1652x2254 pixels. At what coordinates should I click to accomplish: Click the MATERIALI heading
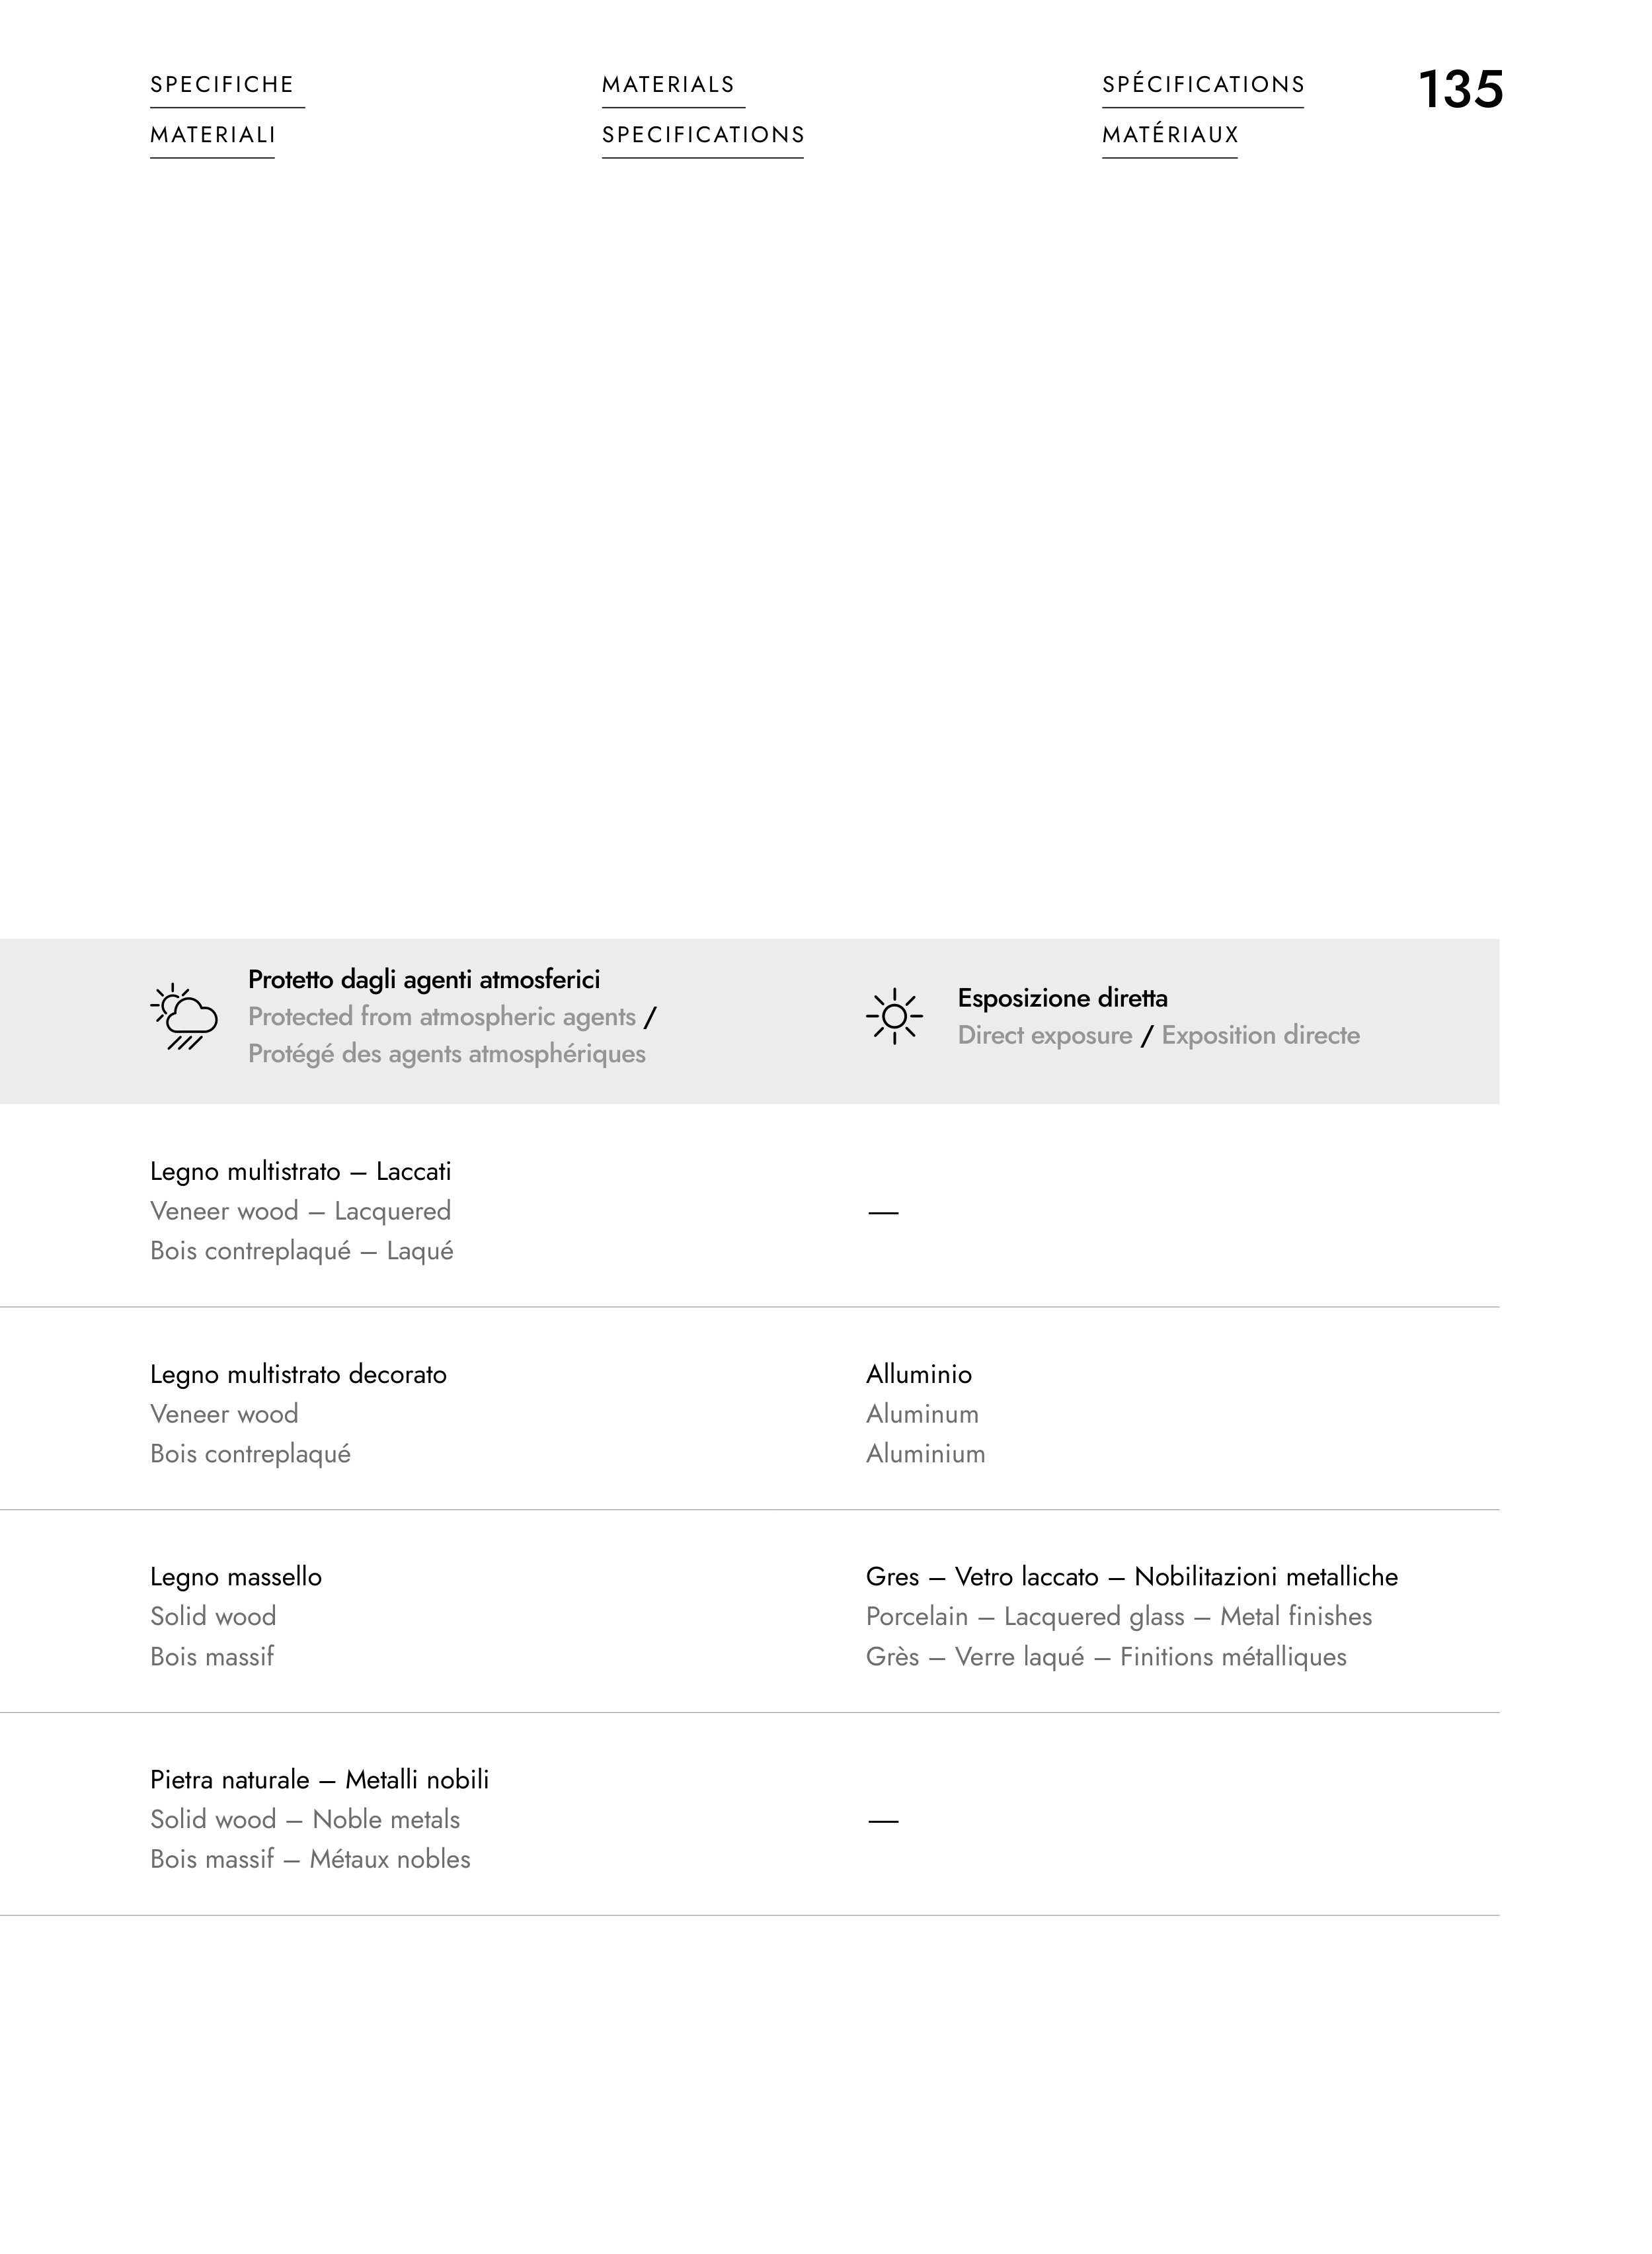[x=213, y=135]
